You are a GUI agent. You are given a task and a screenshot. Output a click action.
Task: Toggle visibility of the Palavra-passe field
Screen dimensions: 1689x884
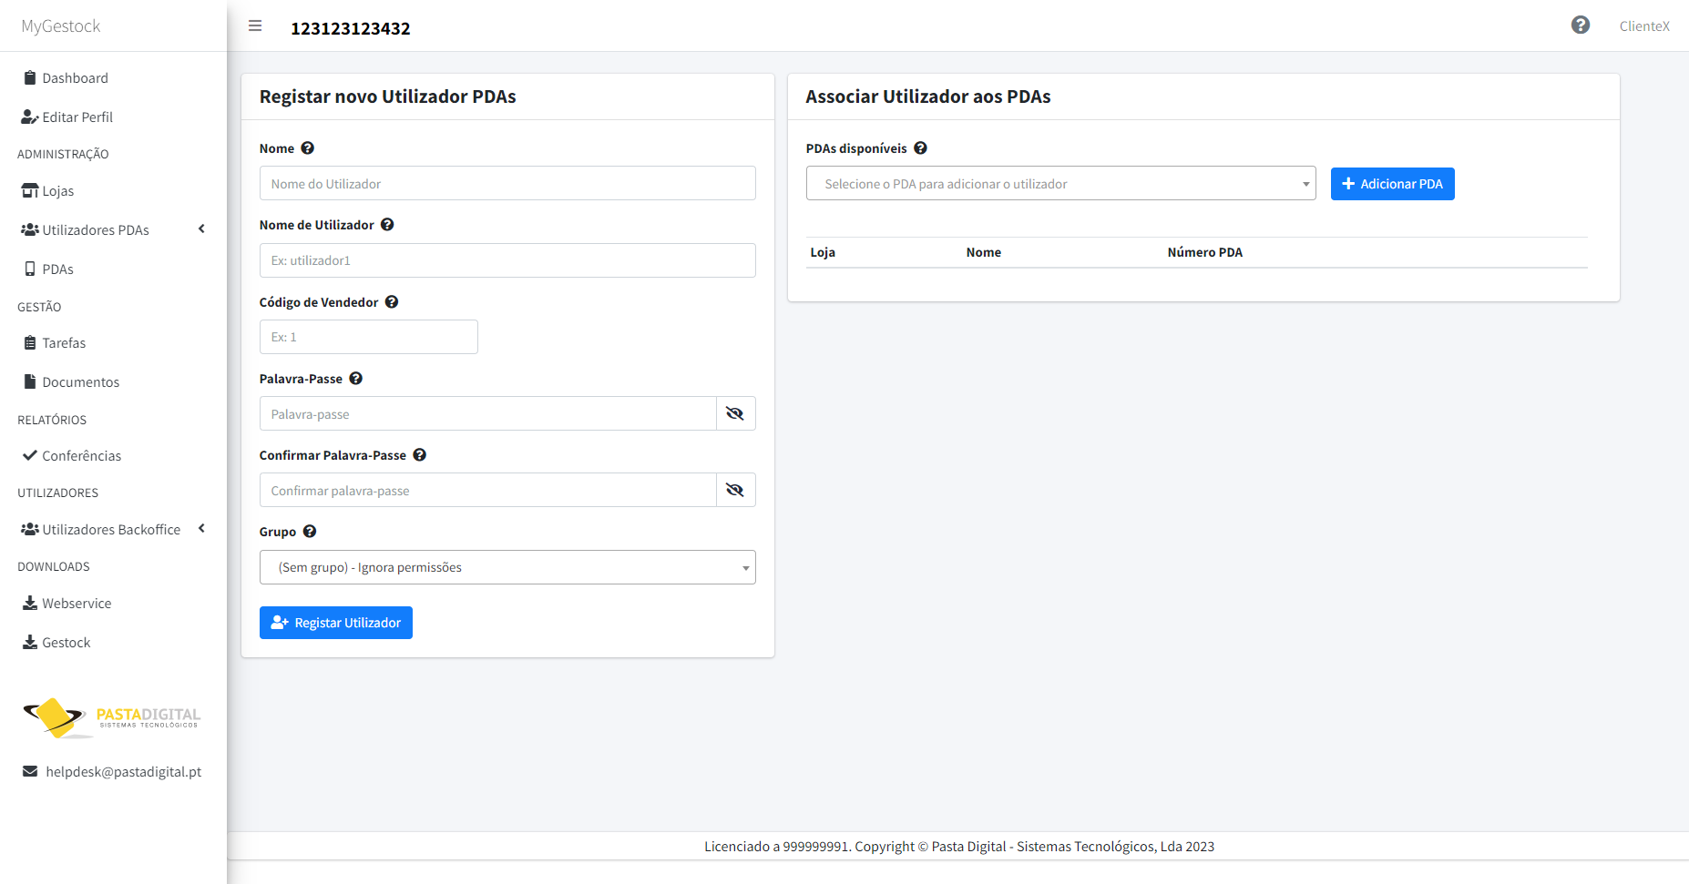tap(735, 413)
